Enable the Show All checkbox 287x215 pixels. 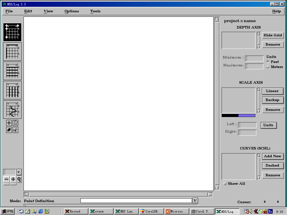pyautogui.click(x=225, y=184)
